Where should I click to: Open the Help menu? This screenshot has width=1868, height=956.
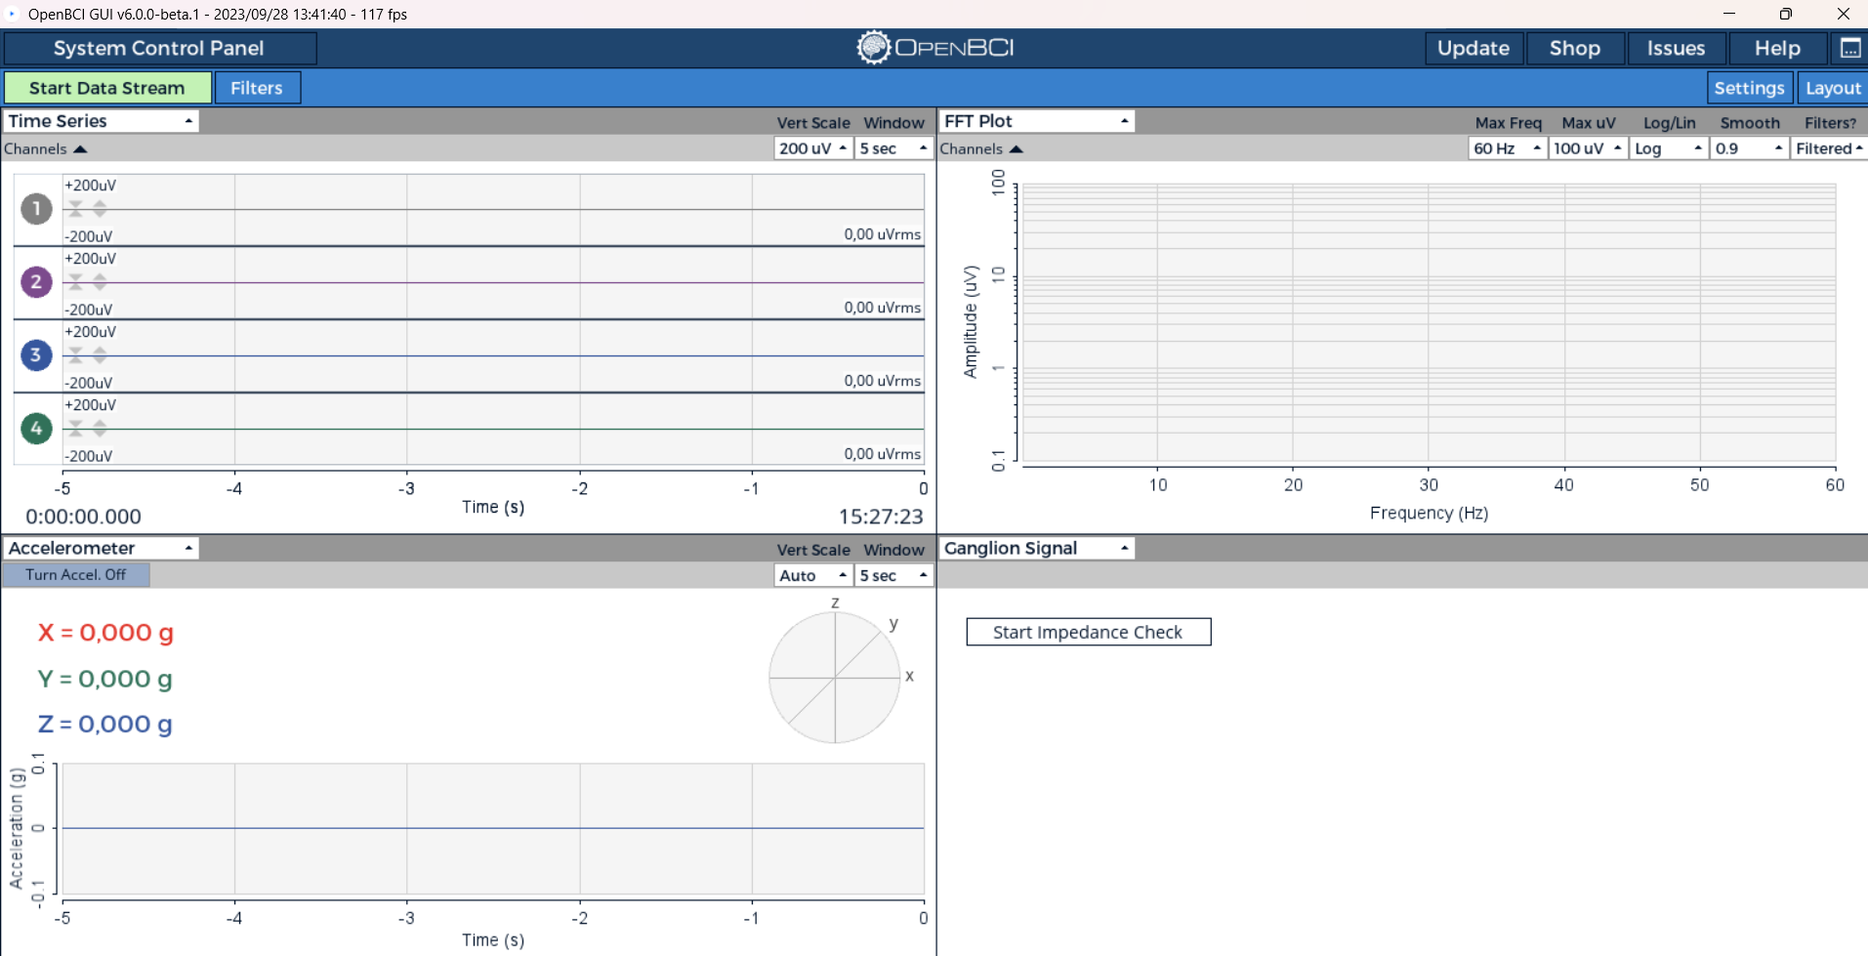(x=1777, y=48)
